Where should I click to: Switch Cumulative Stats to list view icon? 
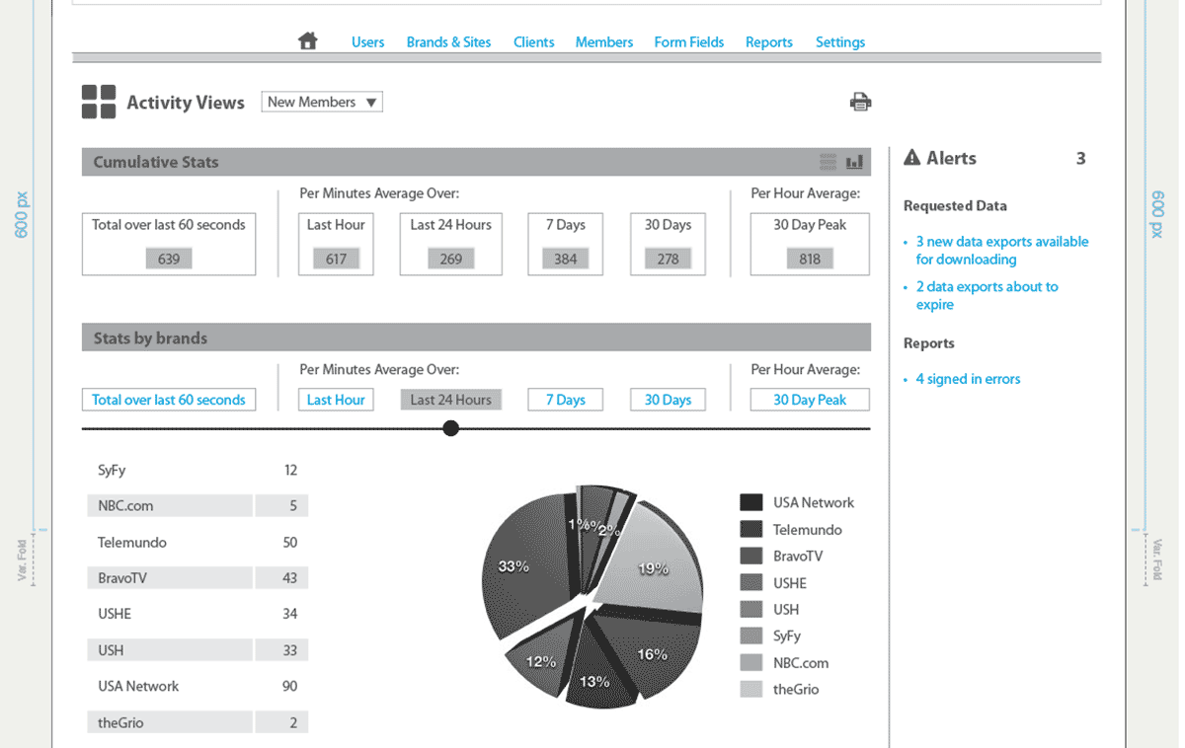coord(828,162)
